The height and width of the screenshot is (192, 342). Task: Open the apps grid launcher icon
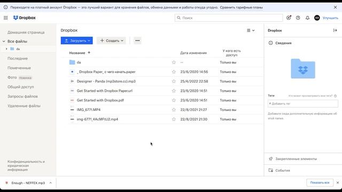(x=6, y=18)
